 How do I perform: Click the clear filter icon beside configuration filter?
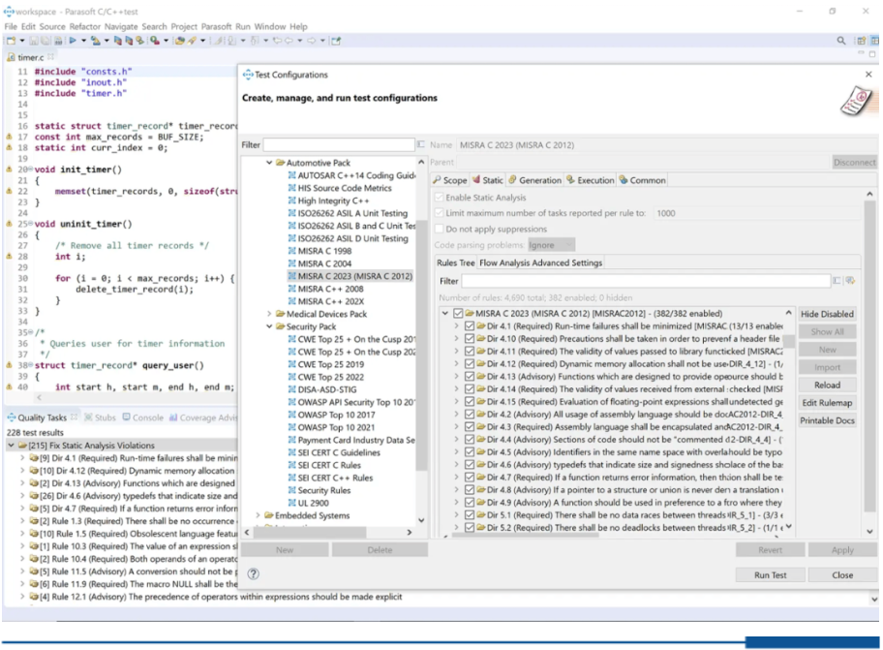(x=420, y=144)
